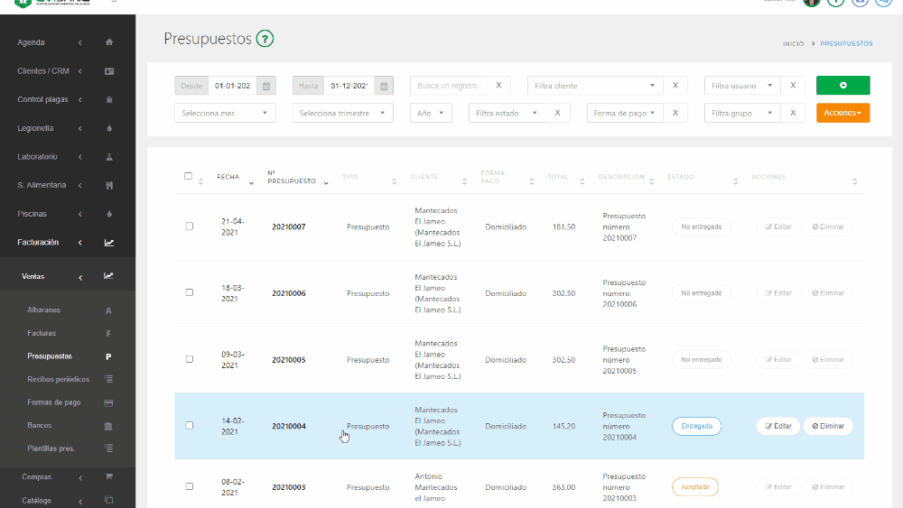Open the Hasta date calendar picker

(385, 86)
